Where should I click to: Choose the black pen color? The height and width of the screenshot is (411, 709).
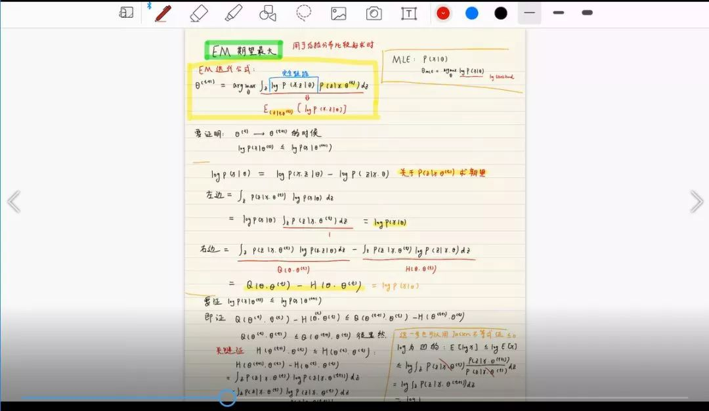click(x=500, y=13)
